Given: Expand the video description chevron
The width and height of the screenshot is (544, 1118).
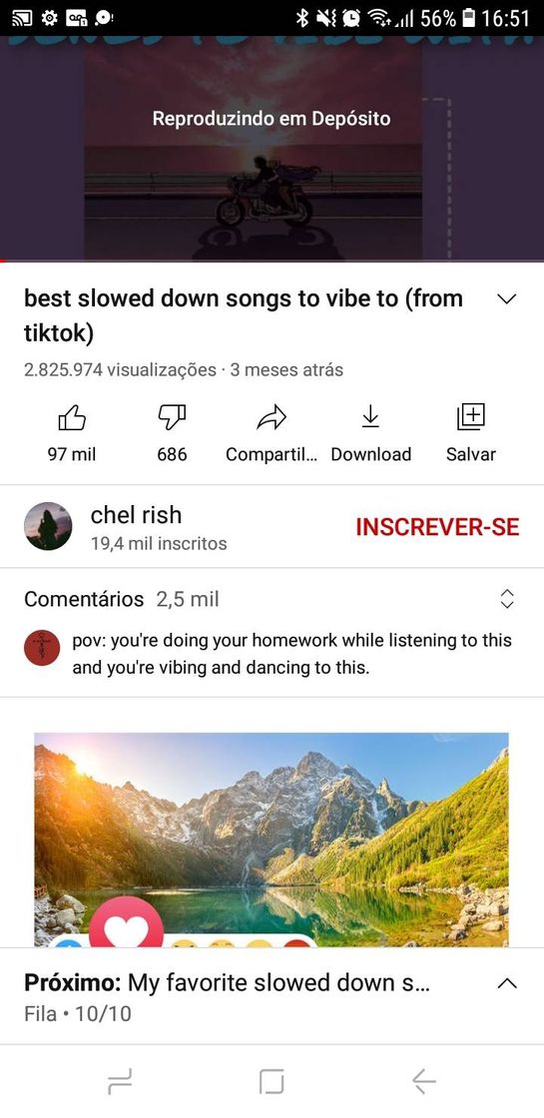Looking at the screenshot, I should [506, 299].
